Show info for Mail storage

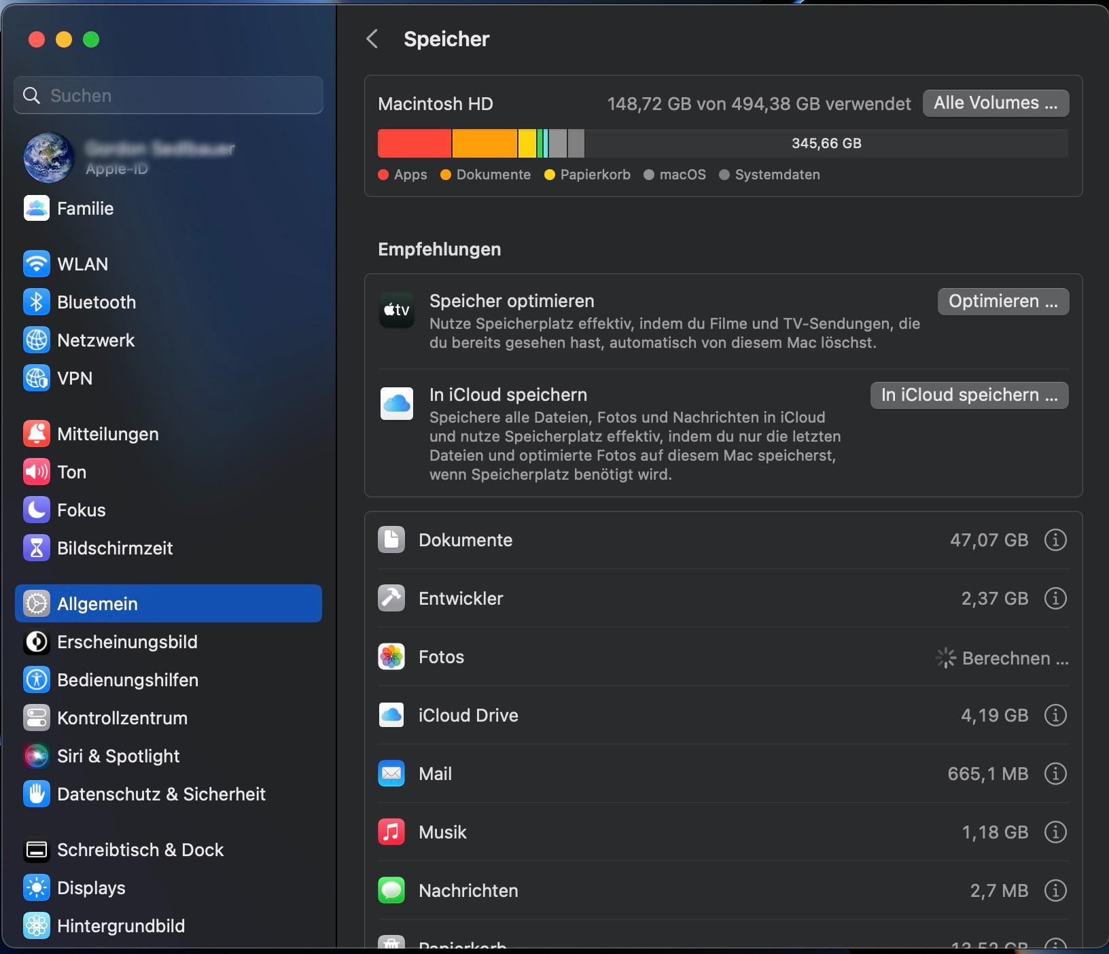1055,774
